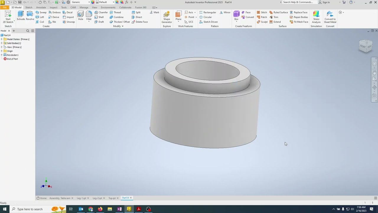Viewport: 378px width, 213px height.
Task: Switch to the Assembly, Table.iam tab
Action: tap(60, 198)
